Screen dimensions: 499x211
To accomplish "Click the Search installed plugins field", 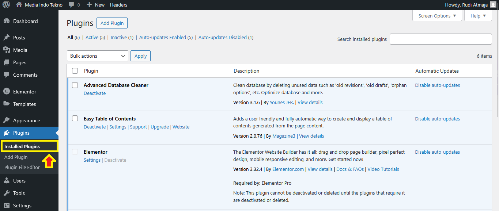I will point(441,39).
